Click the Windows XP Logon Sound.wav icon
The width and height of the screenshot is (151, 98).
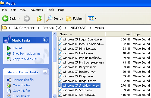(x=60, y=39)
